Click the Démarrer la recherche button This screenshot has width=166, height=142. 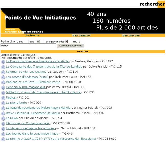[x=71, y=46]
